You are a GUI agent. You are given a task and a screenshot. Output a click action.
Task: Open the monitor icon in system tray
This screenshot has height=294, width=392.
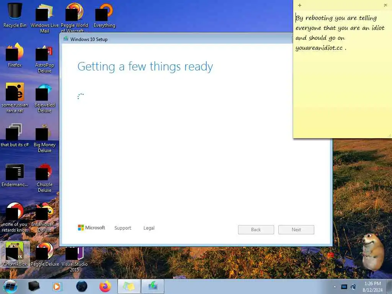344,287
